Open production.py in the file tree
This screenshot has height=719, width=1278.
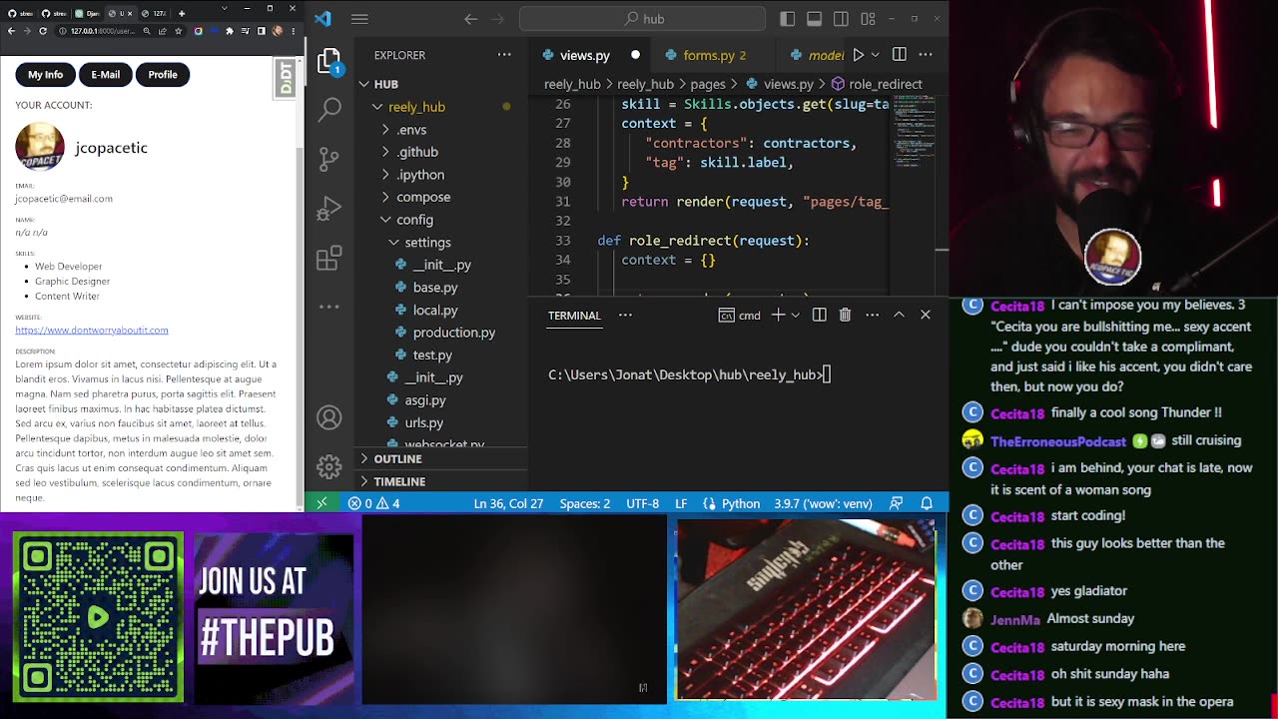tap(454, 333)
